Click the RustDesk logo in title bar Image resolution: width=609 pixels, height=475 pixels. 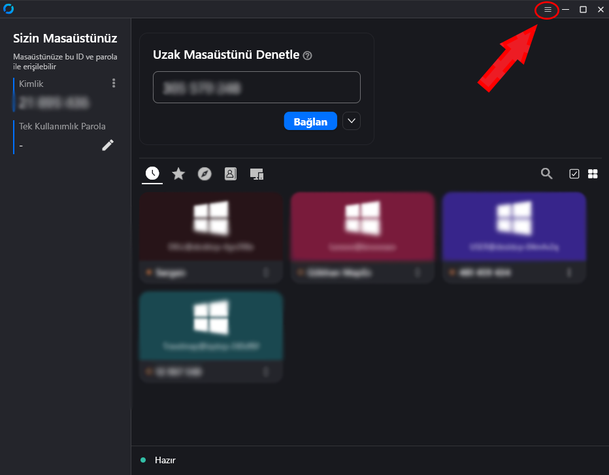[8, 8]
